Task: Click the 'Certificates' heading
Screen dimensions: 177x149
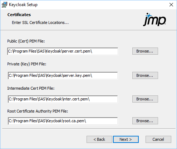Action: tap(19, 15)
